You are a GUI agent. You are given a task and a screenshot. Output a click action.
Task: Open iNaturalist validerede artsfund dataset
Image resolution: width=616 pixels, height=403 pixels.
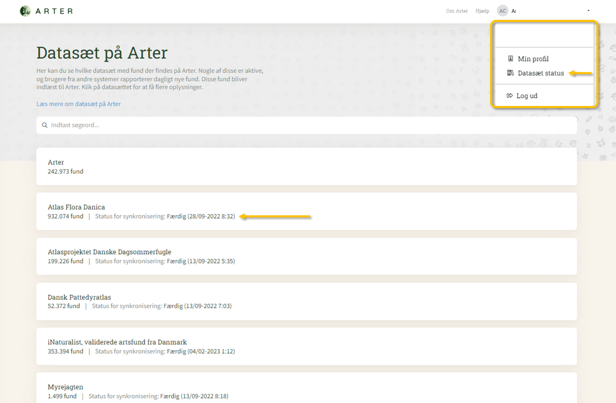point(307,346)
